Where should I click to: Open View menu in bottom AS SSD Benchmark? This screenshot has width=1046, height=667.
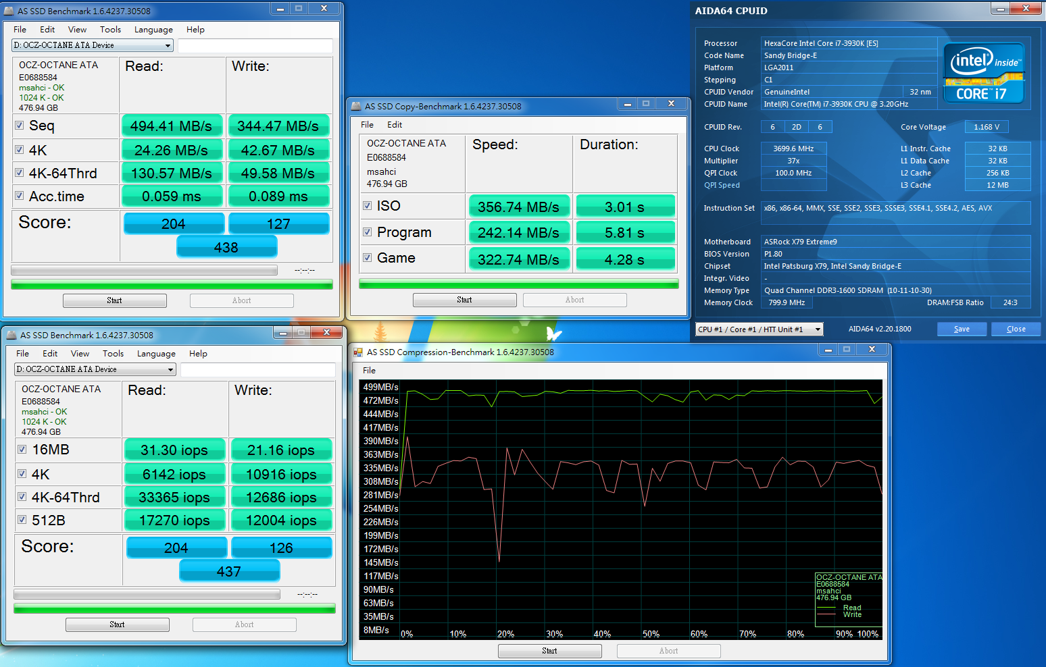tap(80, 353)
